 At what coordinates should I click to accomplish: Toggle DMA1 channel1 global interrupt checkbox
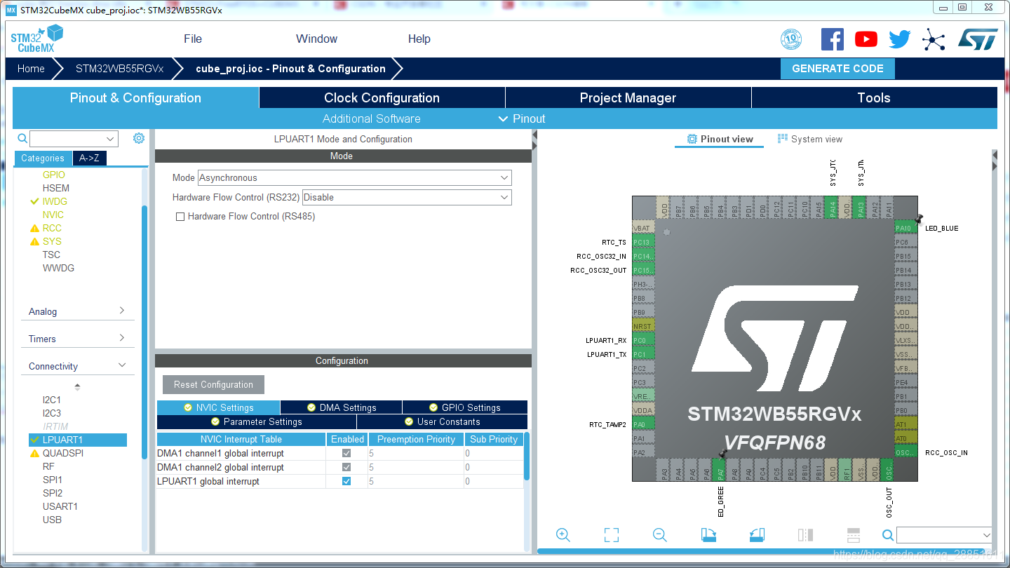(346, 453)
